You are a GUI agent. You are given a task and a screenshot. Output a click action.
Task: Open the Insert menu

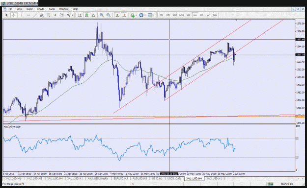point(29,9)
